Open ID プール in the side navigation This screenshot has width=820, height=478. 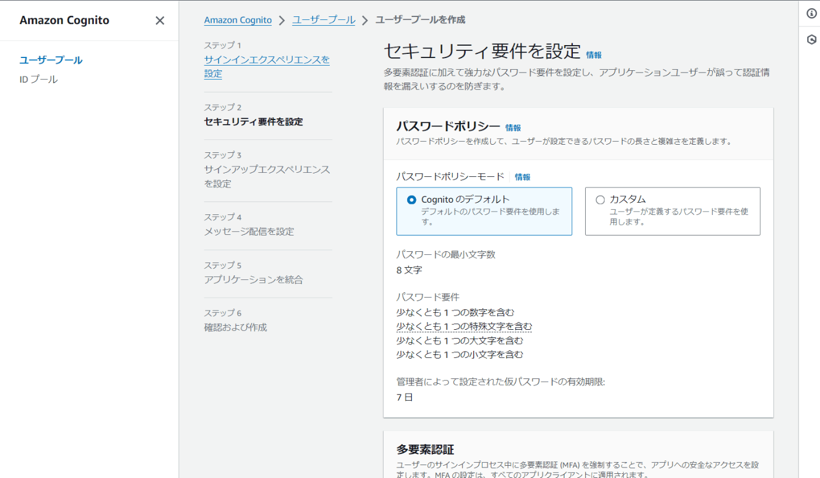[x=39, y=80]
